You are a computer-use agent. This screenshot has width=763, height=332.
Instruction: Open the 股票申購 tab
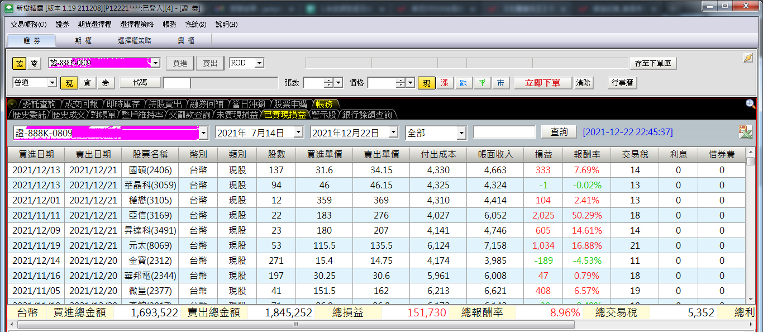coord(290,104)
